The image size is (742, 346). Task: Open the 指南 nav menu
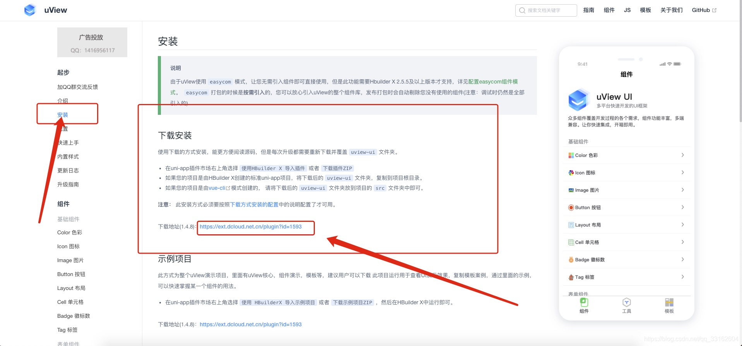tap(589, 10)
